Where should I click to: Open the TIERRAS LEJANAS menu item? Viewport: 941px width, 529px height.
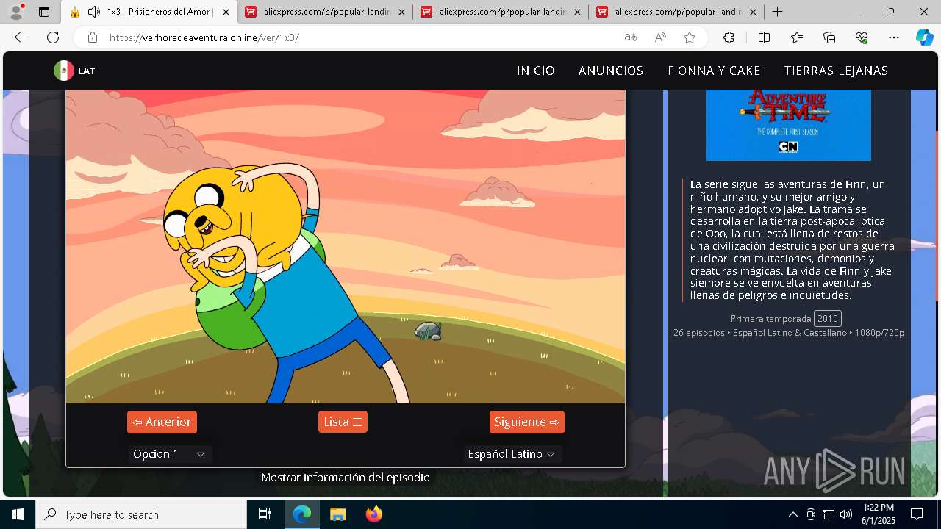(836, 71)
